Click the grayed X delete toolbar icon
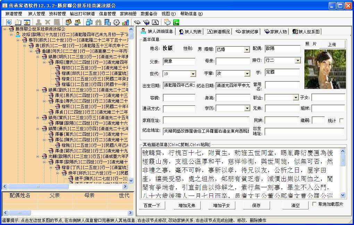 [48, 22]
